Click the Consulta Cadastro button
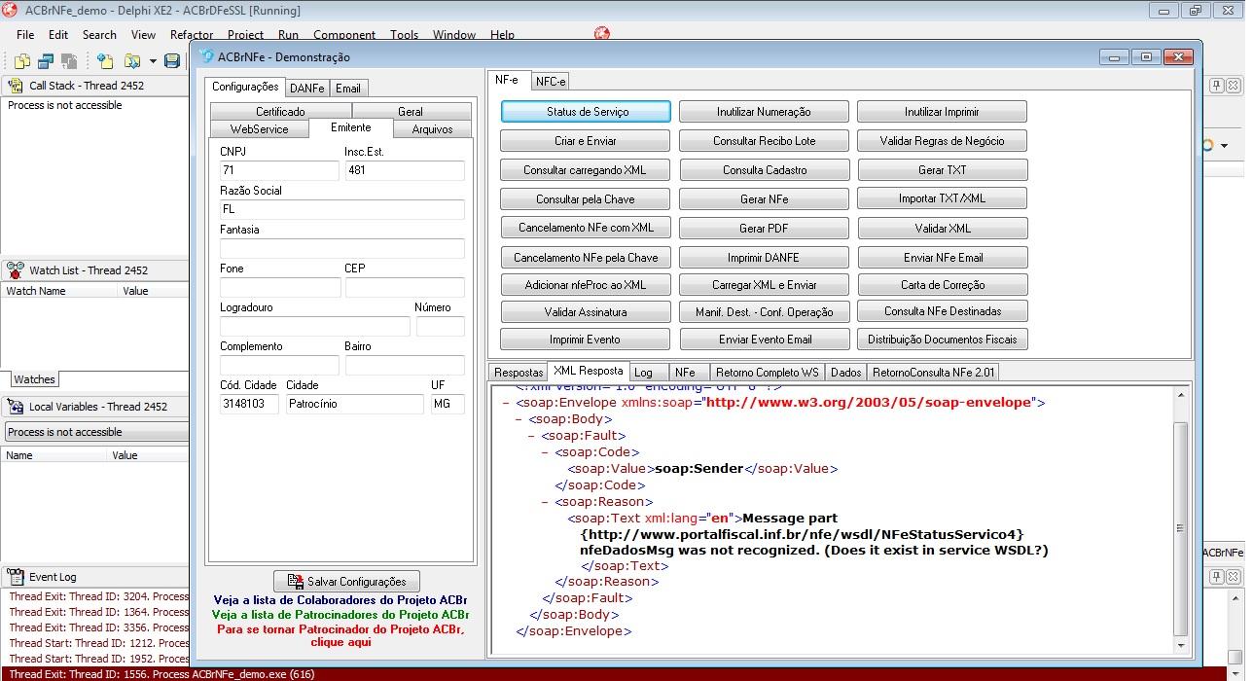This screenshot has height=681, width=1253. (764, 170)
